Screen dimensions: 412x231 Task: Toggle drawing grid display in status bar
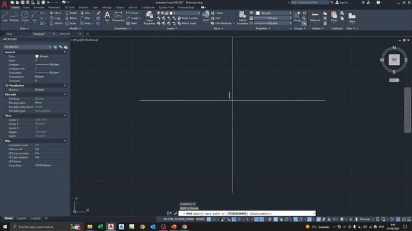coord(209,219)
